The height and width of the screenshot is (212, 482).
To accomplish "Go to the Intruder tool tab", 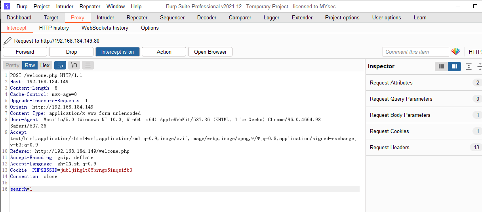I will 106,17.
